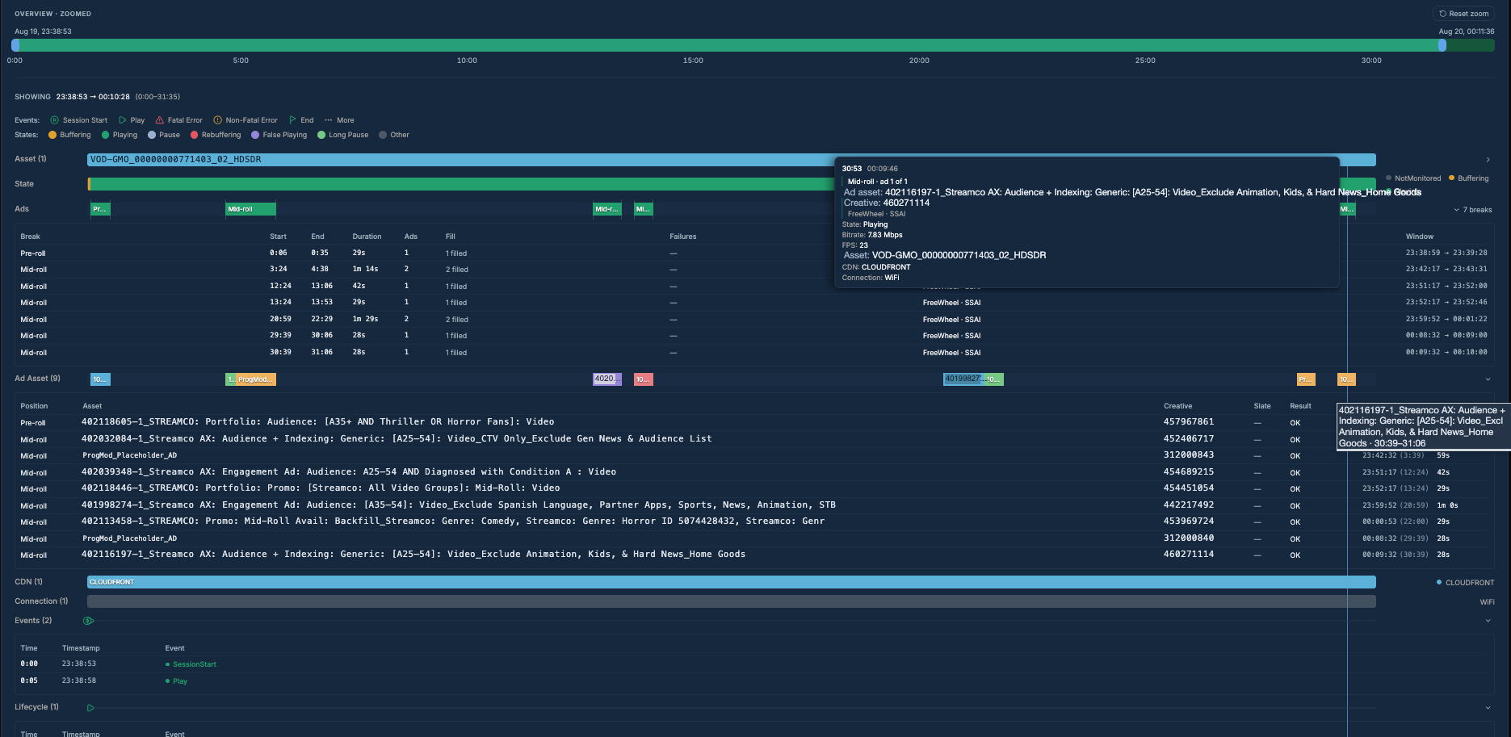The height and width of the screenshot is (737, 1511).
Task: Toggle the Non-Fatal Error event filter
Action: (x=246, y=120)
